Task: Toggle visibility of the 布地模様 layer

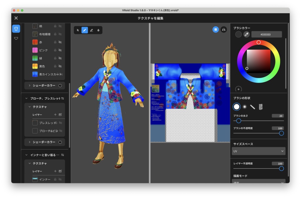Action: (60, 34)
